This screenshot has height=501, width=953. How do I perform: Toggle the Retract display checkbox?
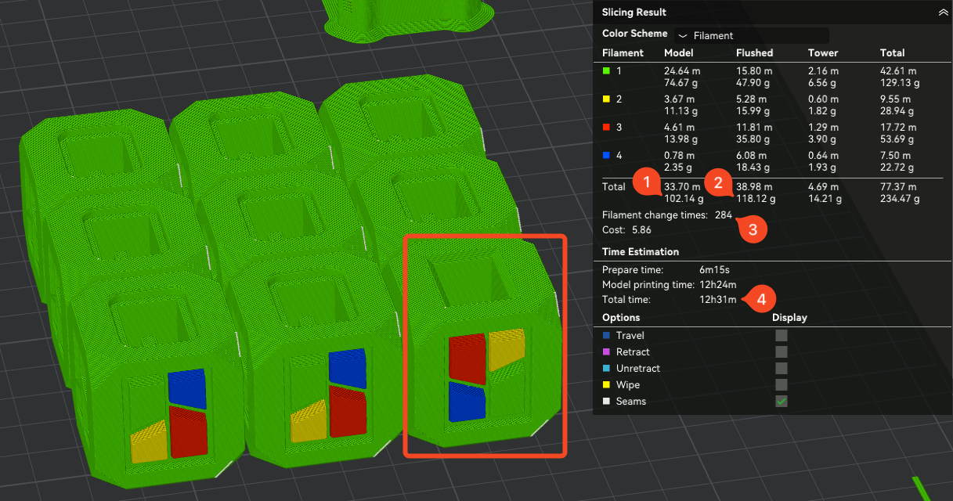pyautogui.click(x=782, y=351)
